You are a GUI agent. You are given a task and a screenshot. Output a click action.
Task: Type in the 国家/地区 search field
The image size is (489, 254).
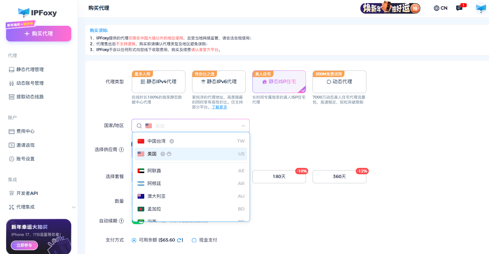point(191,126)
